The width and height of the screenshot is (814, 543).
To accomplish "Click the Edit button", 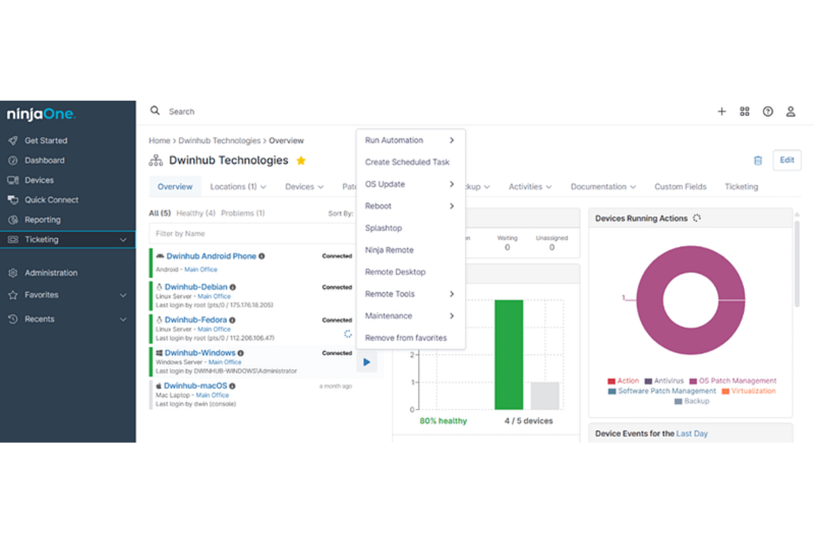I will pyautogui.click(x=787, y=160).
